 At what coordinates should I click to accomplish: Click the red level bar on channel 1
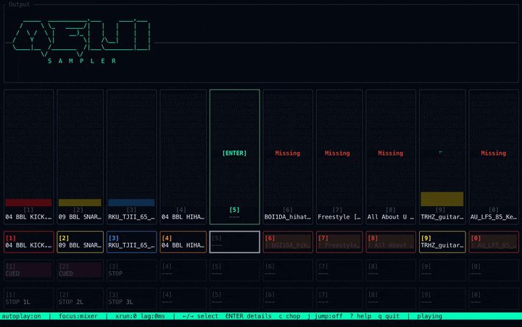(x=28, y=203)
